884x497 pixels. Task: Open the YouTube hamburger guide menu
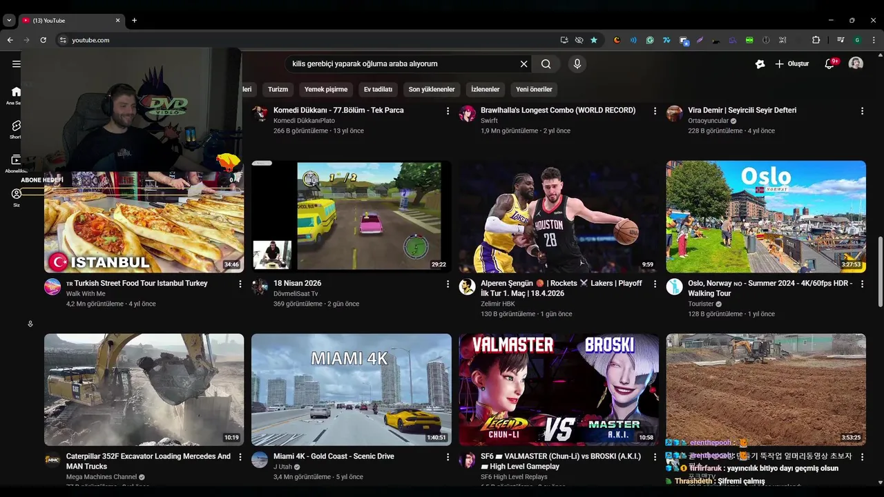[x=17, y=64]
